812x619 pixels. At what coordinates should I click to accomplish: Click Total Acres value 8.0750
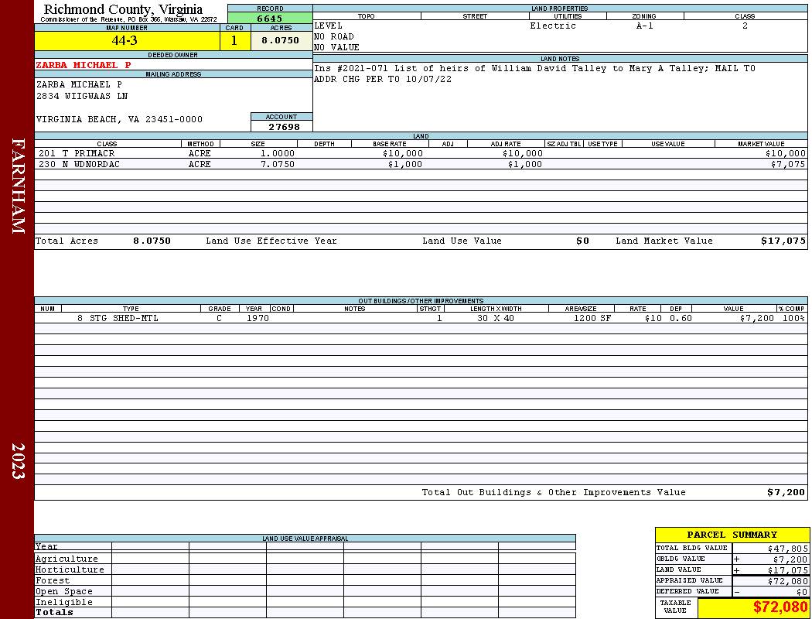point(152,241)
